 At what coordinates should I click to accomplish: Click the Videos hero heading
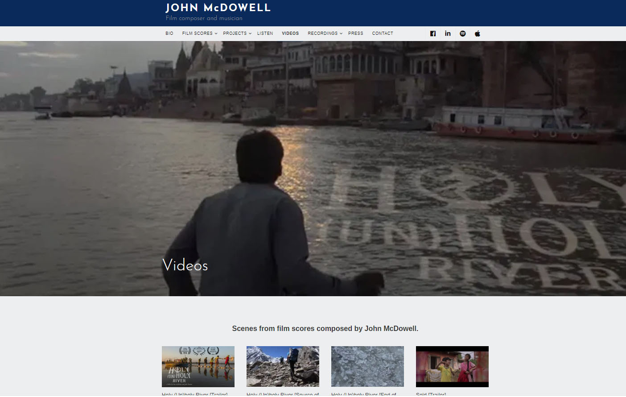pos(185,265)
